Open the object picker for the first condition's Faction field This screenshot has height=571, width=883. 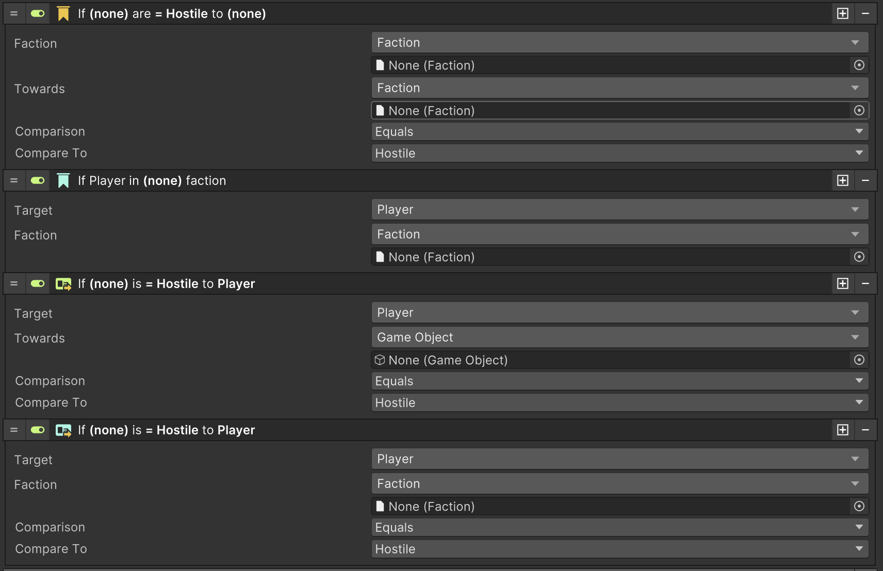click(x=859, y=65)
